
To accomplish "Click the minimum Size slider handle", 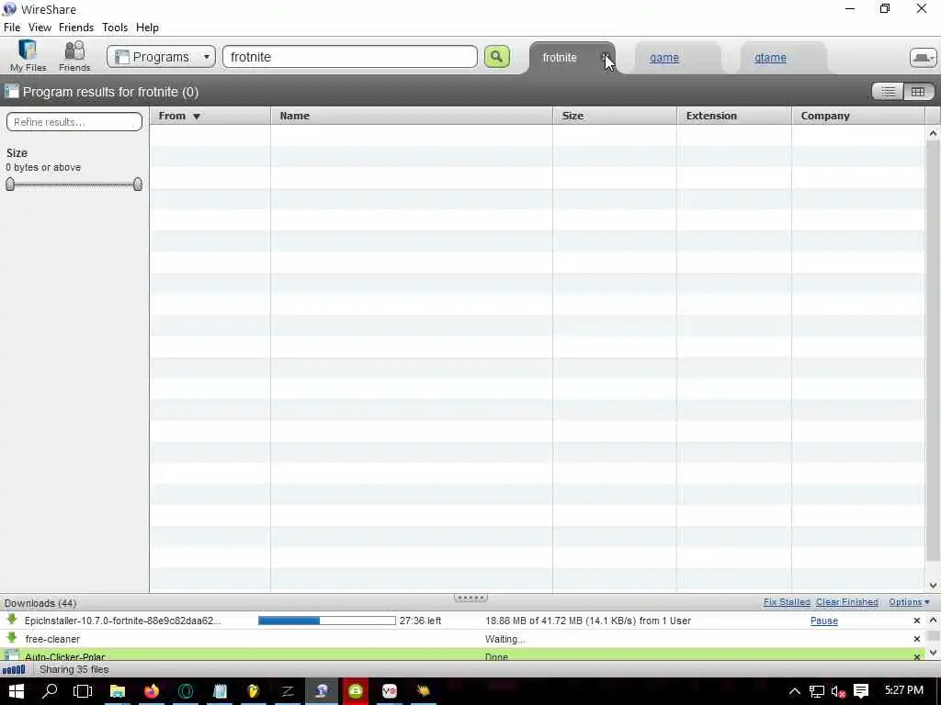I will click(x=10, y=184).
